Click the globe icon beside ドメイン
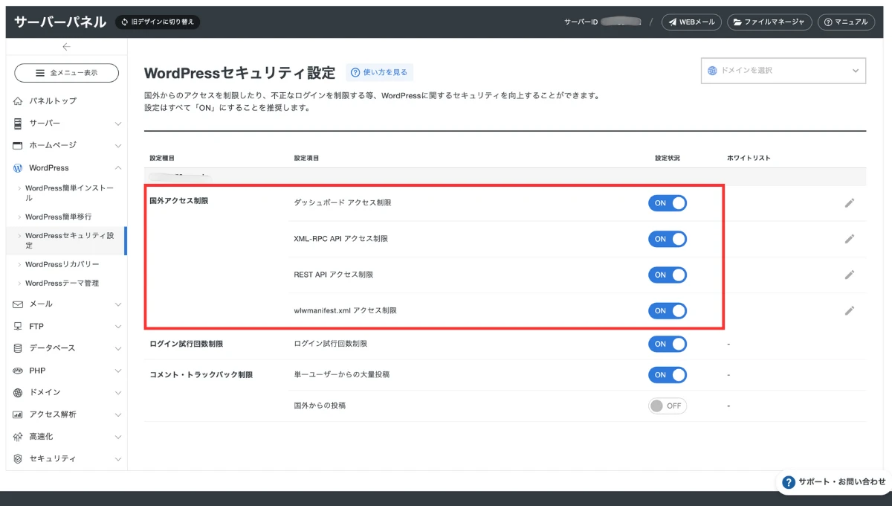The height and width of the screenshot is (506, 892). pos(18,392)
